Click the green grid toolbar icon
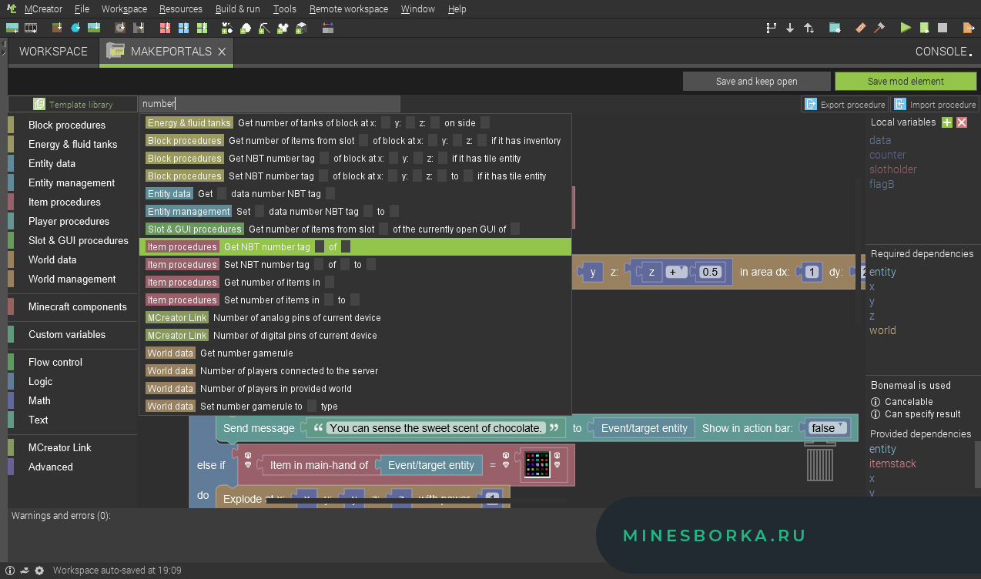The image size is (981, 579). click(x=202, y=28)
